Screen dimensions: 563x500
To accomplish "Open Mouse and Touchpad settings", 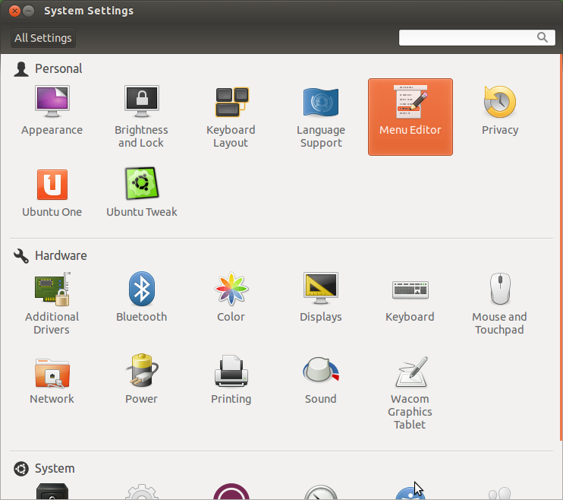I will click(x=499, y=304).
